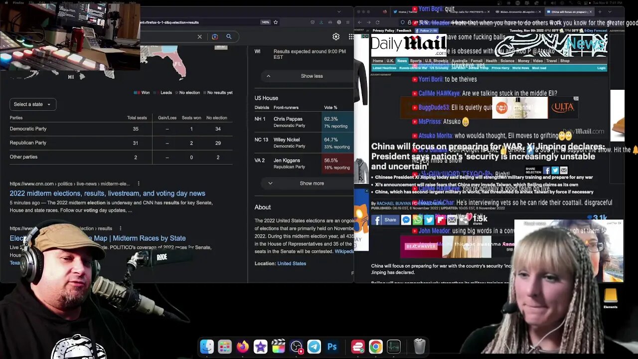The height and width of the screenshot is (359, 638).
Task: Click Chris Pappas NH 1 row
Action: tap(304, 122)
